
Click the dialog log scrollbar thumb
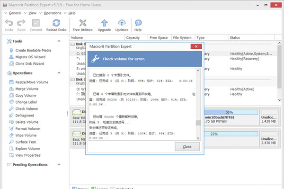[x=198, y=123]
